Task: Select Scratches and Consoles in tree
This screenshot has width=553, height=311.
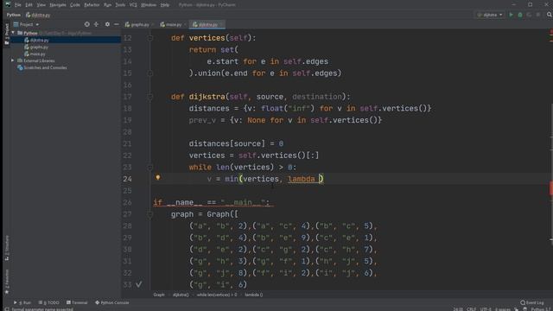Action: coord(45,67)
